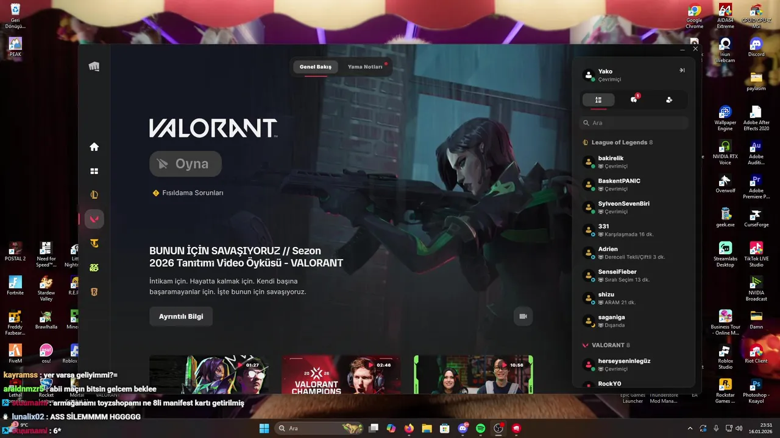Open the all games grid icon

pos(94,171)
